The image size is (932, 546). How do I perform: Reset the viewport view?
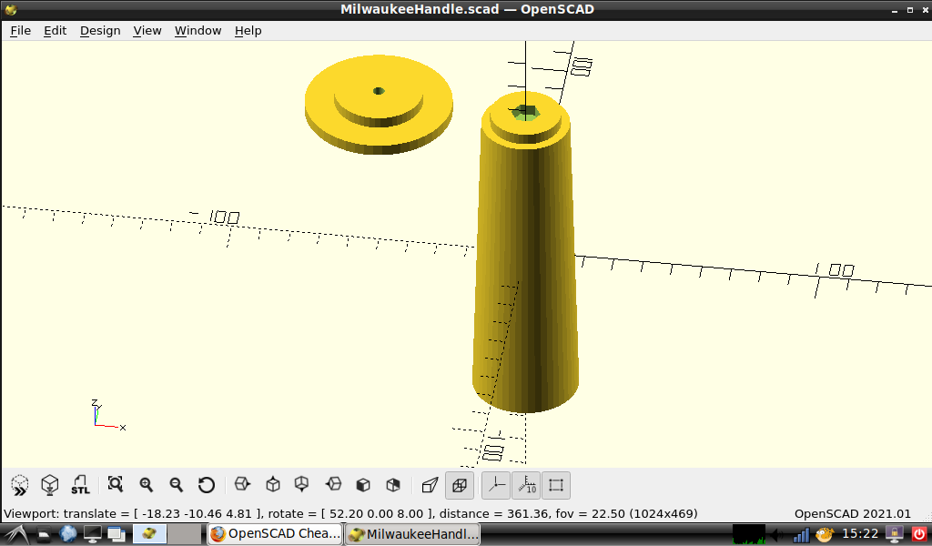pos(207,485)
